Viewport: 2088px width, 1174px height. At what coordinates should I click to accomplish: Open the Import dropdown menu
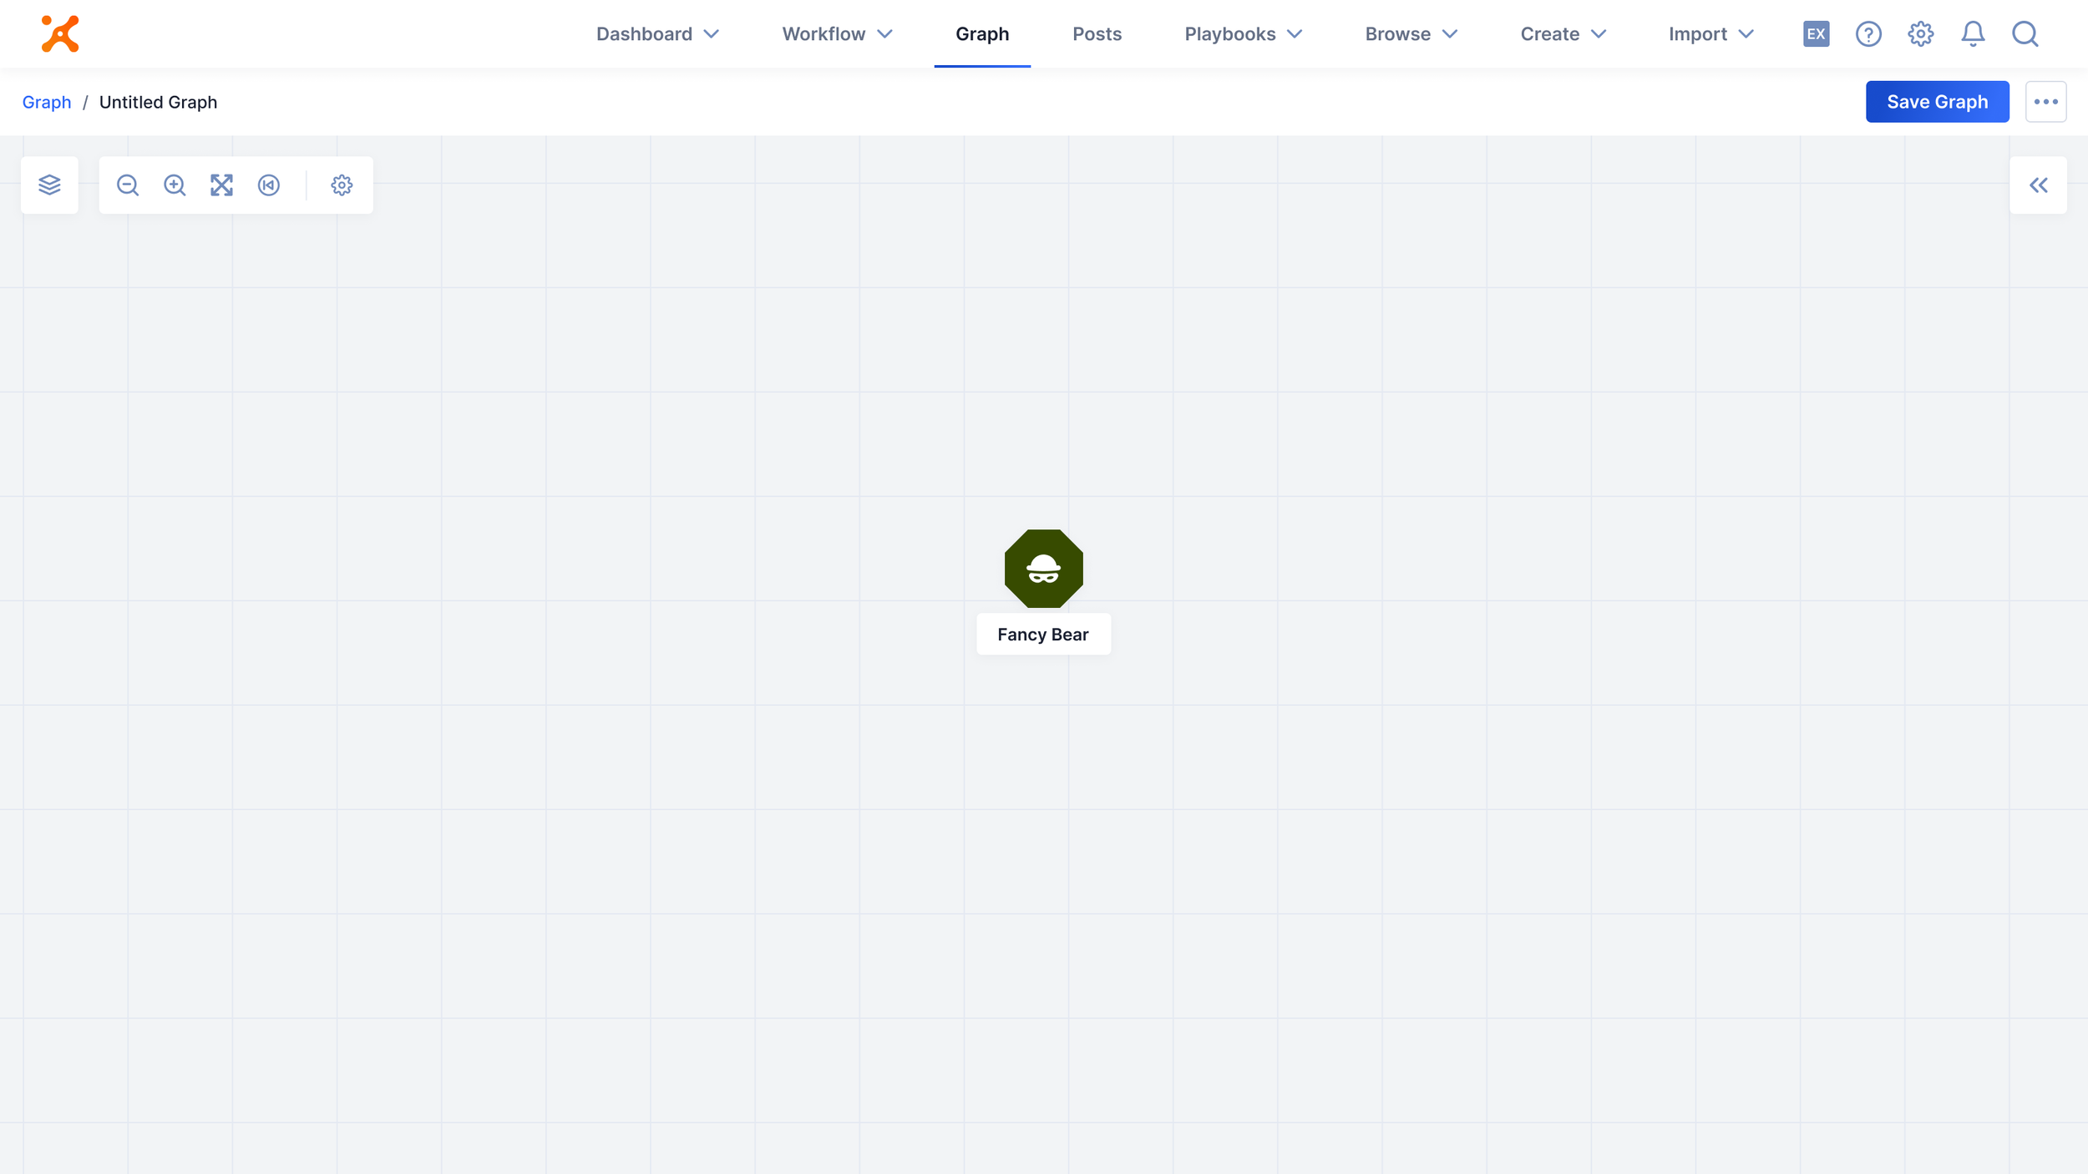(1710, 34)
